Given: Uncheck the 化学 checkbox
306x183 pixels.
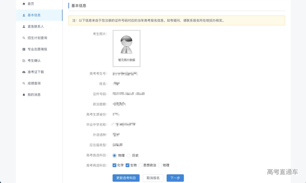Looking at the screenshot, I should [x=114, y=165].
